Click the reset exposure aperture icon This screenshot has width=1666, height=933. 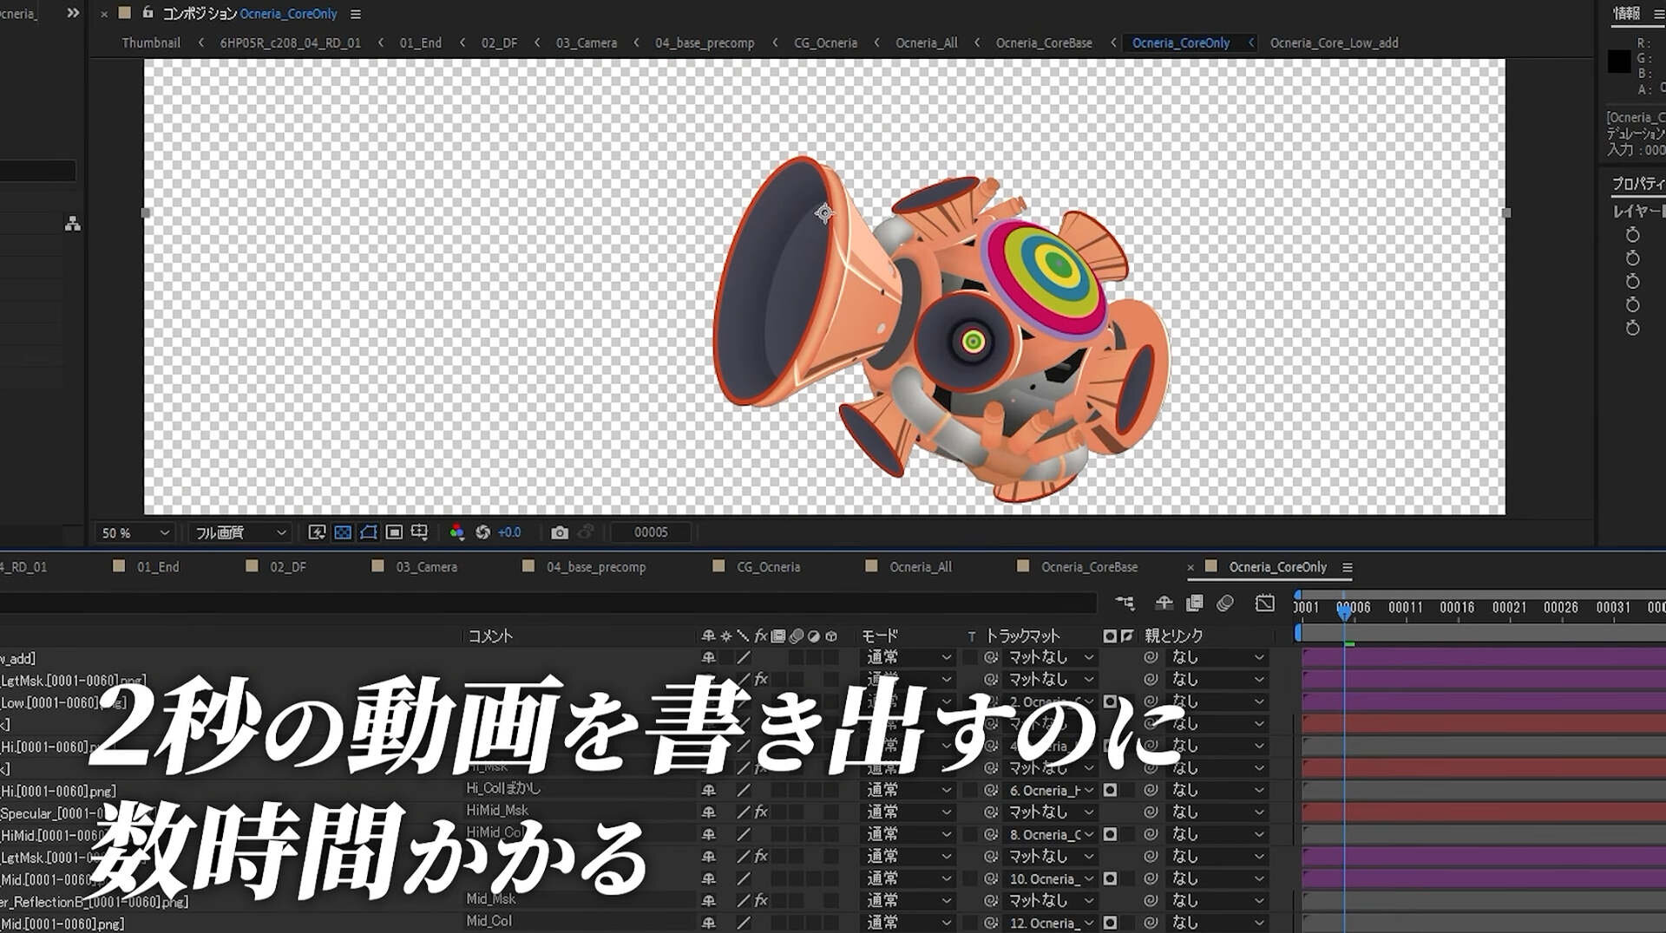pos(483,532)
